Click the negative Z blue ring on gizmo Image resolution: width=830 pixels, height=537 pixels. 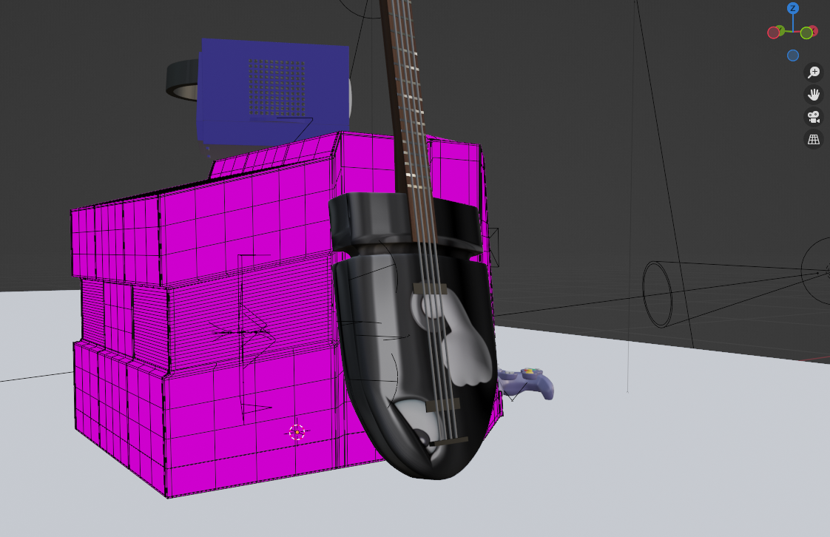pos(792,55)
